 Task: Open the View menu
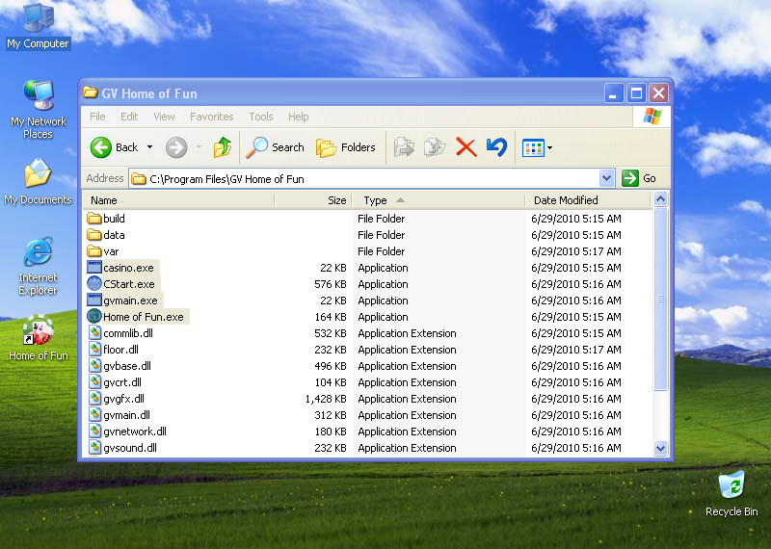[164, 117]
